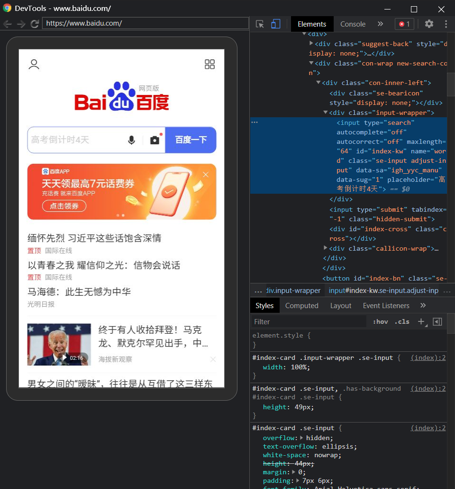455x489 pixels.
Task: Toggle the .cls class editor
Action: pyautogui.click(x=402, y=321)
